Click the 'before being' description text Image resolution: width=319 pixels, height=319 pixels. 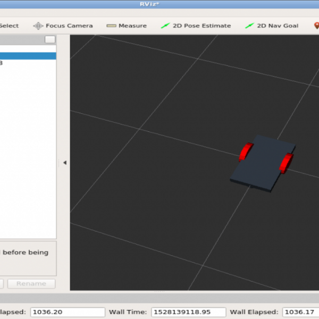click(x=26, y=253)
